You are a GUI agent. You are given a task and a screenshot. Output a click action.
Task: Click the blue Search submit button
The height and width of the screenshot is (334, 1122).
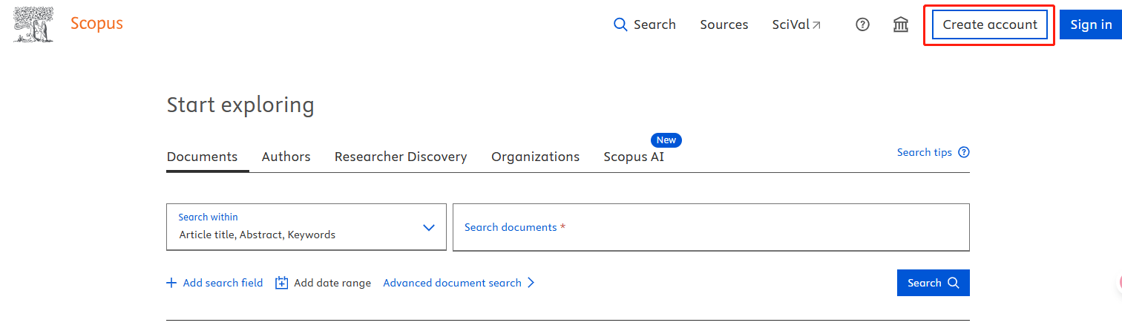coord(933,283)
